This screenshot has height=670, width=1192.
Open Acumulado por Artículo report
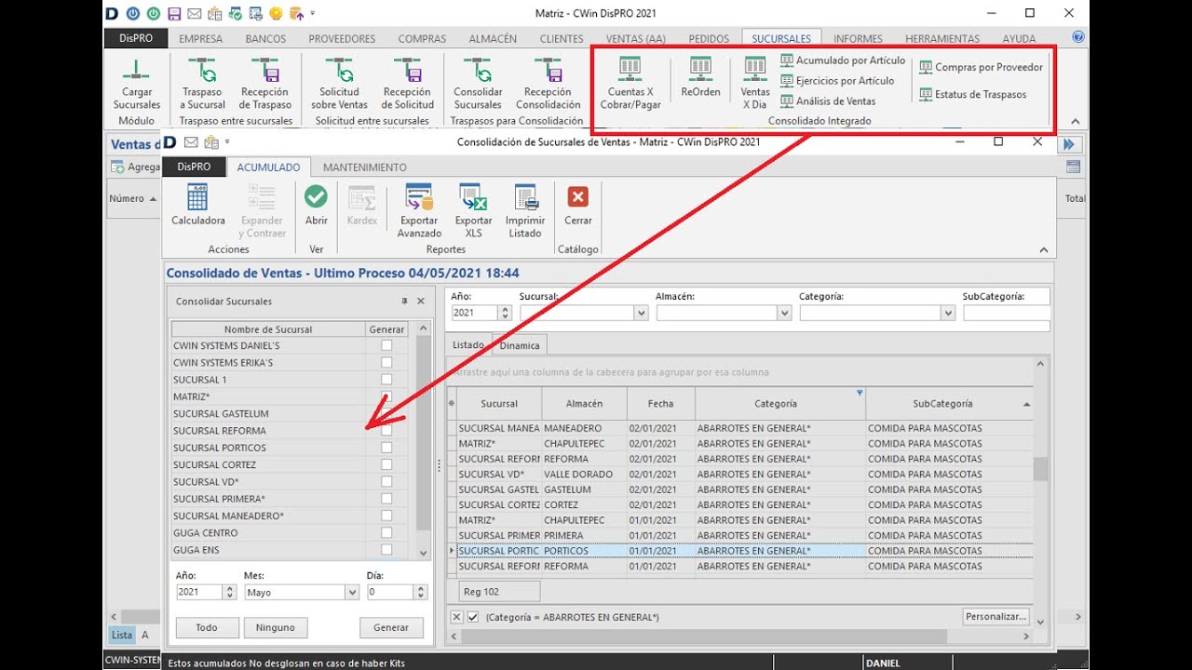pyautogui.click(x=843, y=60)
